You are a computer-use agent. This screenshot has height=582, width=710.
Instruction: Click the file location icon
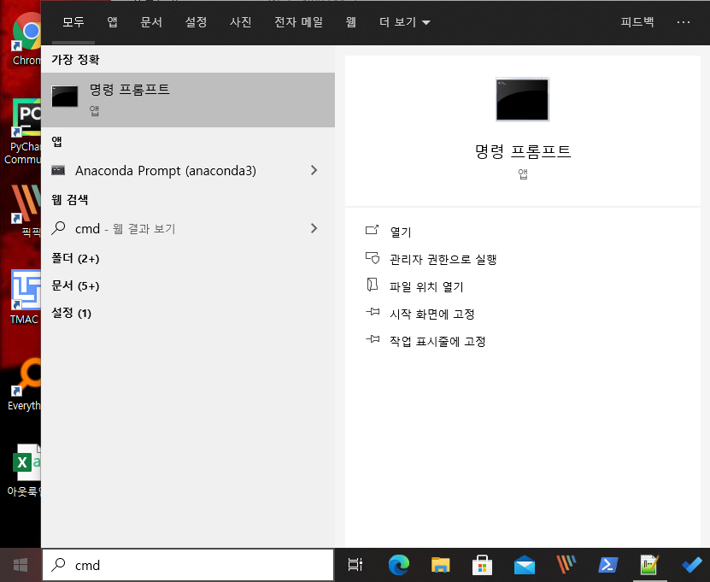[x=373, y=285]
